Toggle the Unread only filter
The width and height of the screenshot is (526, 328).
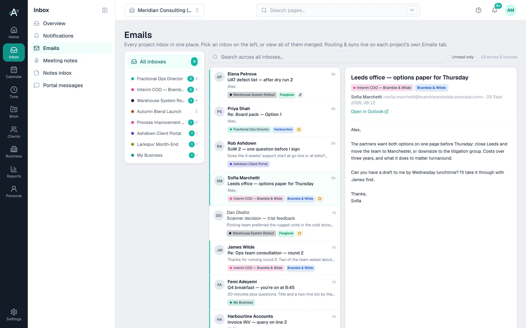click(x=463, y=57)
